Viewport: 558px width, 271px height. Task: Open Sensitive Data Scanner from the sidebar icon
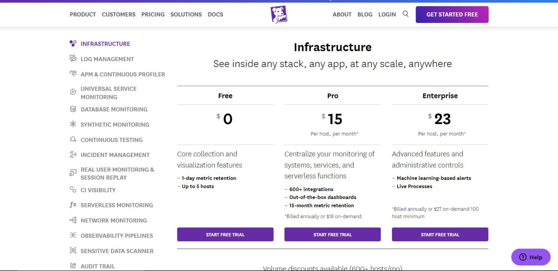(73, 251)
